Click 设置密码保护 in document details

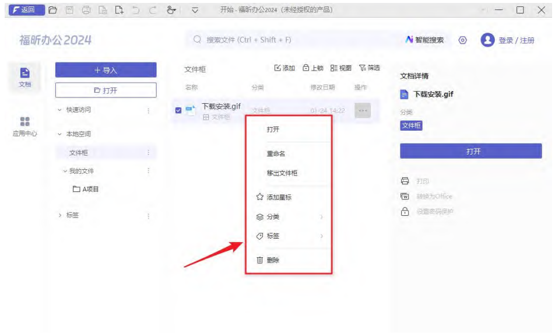(435, 211)
